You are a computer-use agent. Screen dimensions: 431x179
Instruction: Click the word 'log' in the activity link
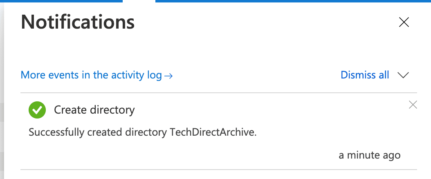(x=154, y=75)
